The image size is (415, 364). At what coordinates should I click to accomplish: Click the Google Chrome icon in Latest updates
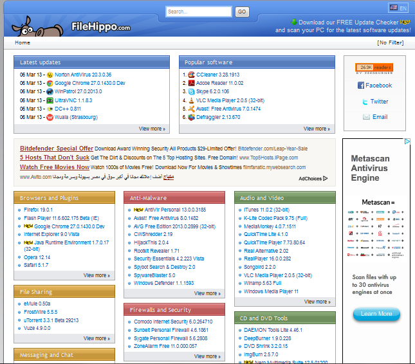(x=50, y=83)
